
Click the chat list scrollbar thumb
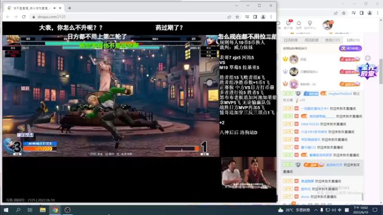tap(362, 196)
